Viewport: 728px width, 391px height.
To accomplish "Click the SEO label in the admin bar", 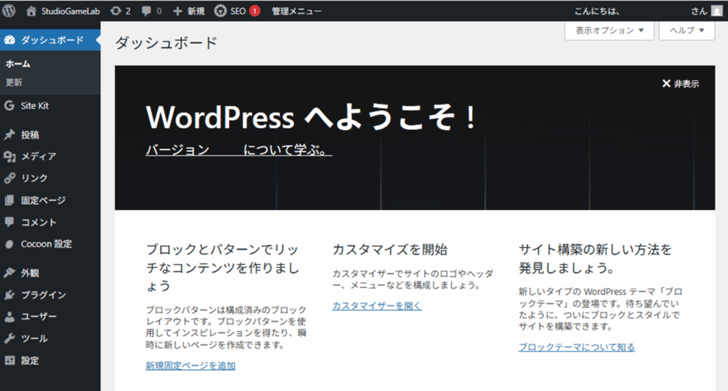I will point(238,11).
